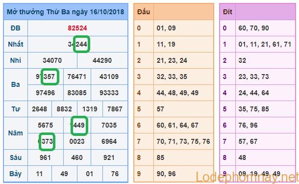Select fifth prize number 5675
The image size is (299, 184).
pos(46,126)
